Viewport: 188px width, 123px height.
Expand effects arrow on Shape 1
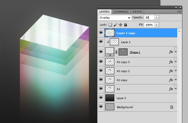tap(176, 52)
